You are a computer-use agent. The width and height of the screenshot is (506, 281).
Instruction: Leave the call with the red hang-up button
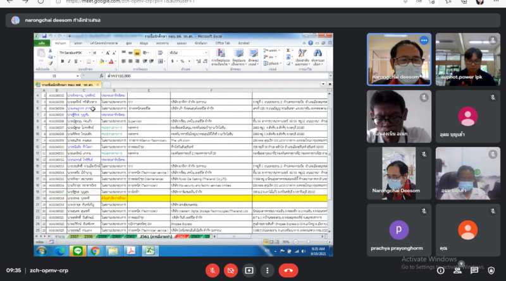coord(288,270)
